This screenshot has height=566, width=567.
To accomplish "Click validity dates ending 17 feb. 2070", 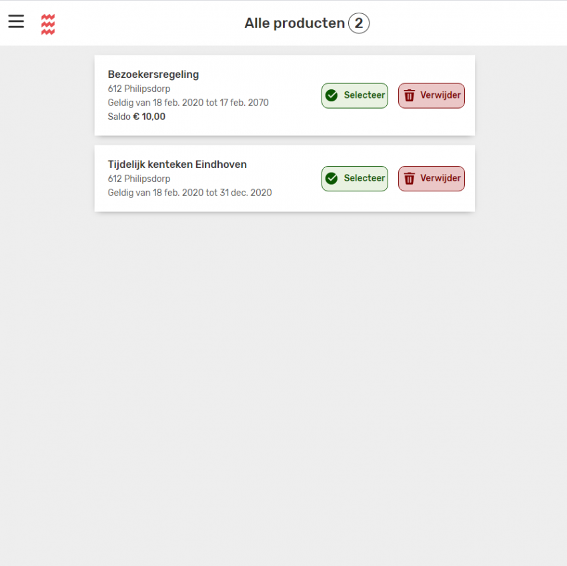I will 188,103.
